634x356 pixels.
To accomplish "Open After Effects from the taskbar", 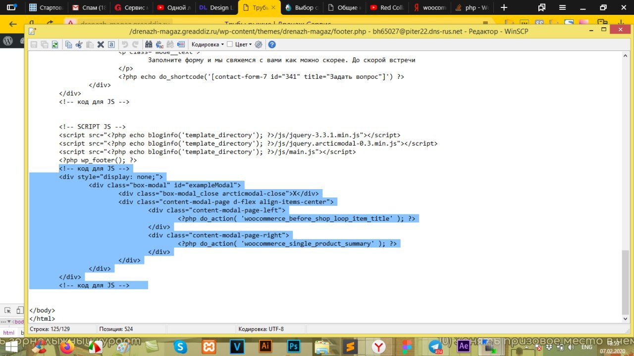I will tap(464, 346).
